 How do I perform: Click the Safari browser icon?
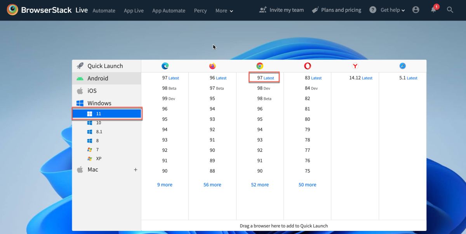(403, 66)
